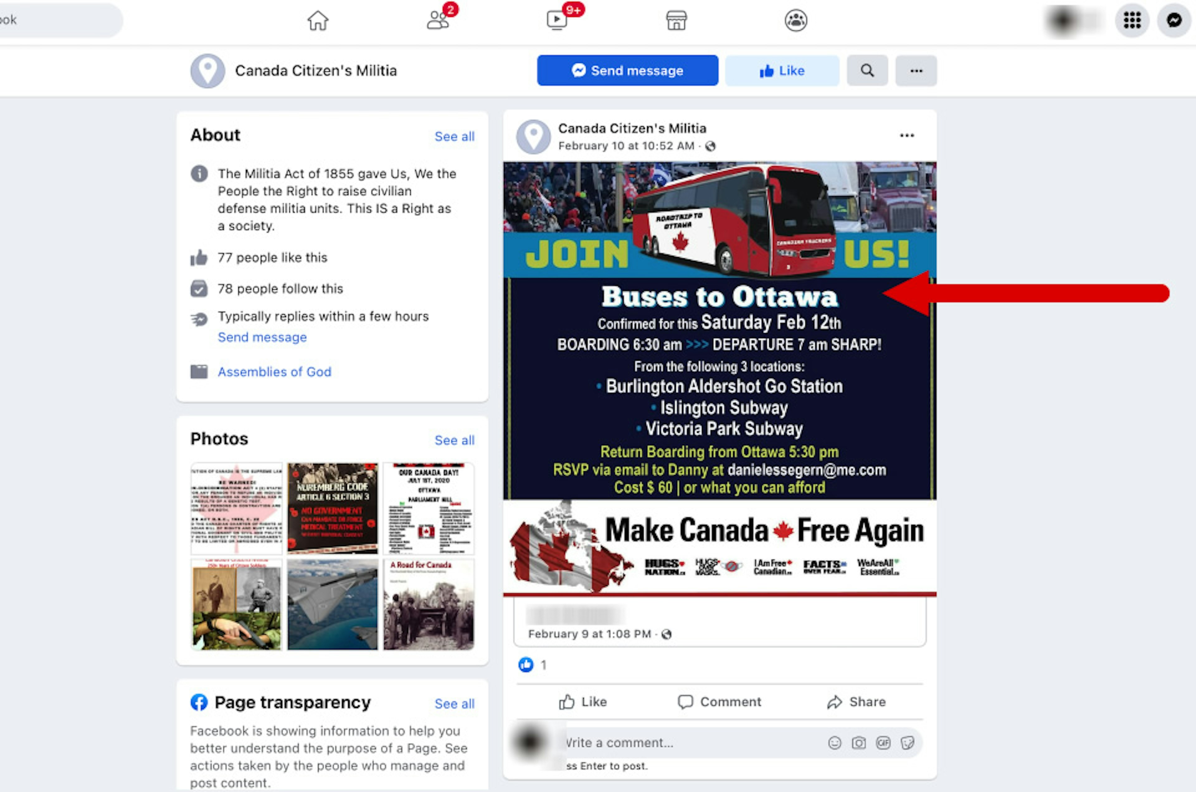This screenshot has height=792, width=1196.
Task: Open the nine-dot menu grid icon
Action: (1132, 20)
